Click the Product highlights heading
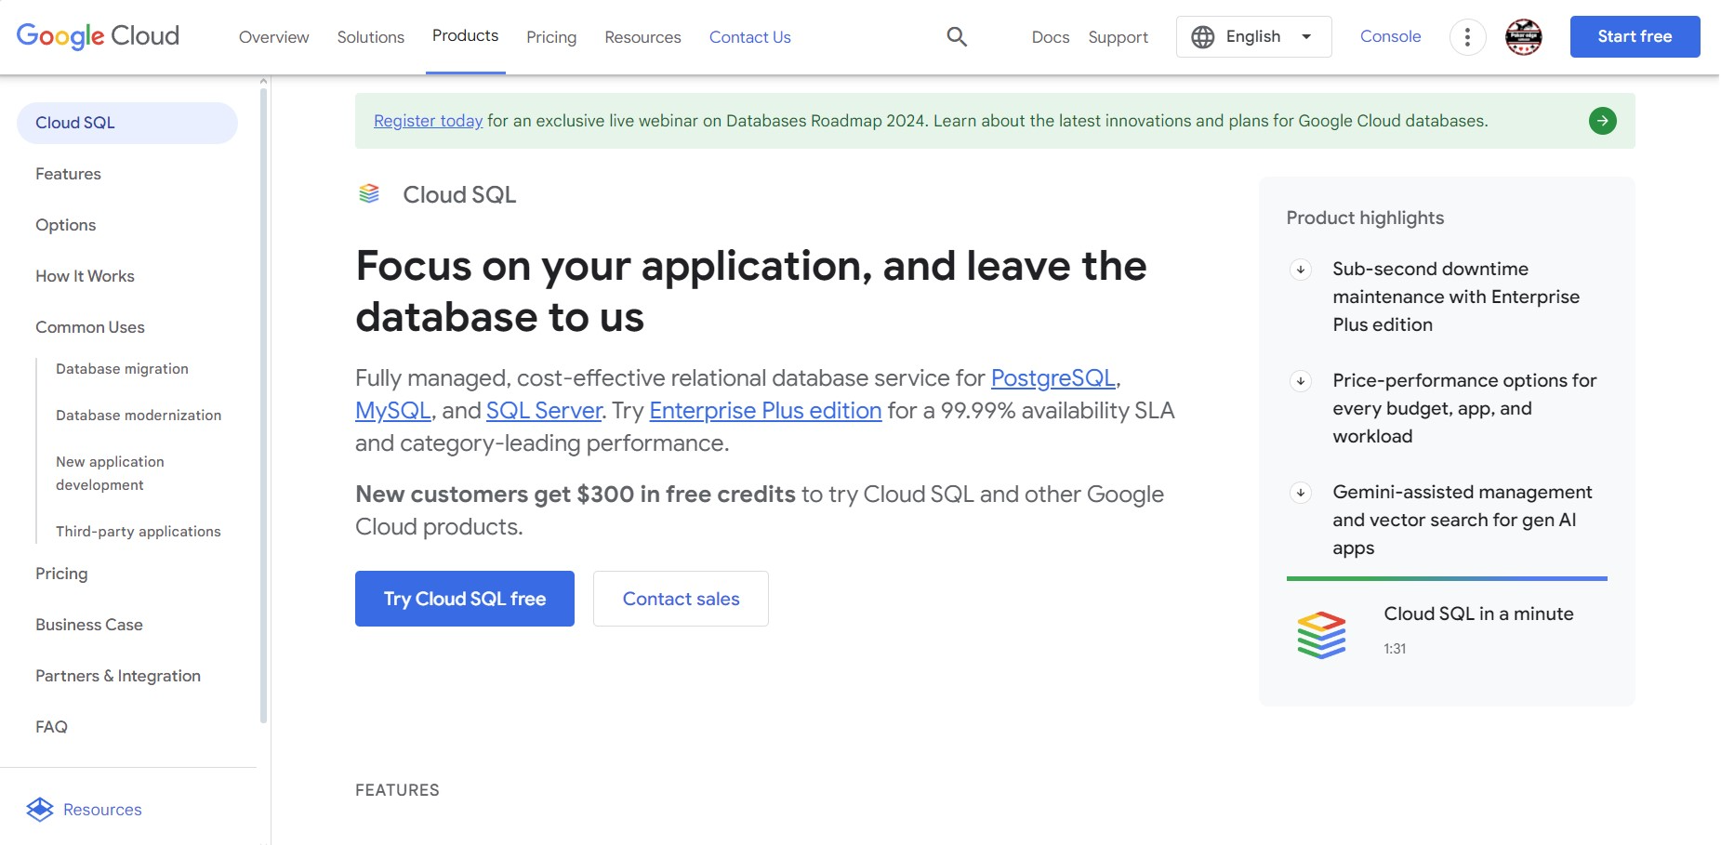The height and width of the screenshot is (845, 1721). point(1365,218)
